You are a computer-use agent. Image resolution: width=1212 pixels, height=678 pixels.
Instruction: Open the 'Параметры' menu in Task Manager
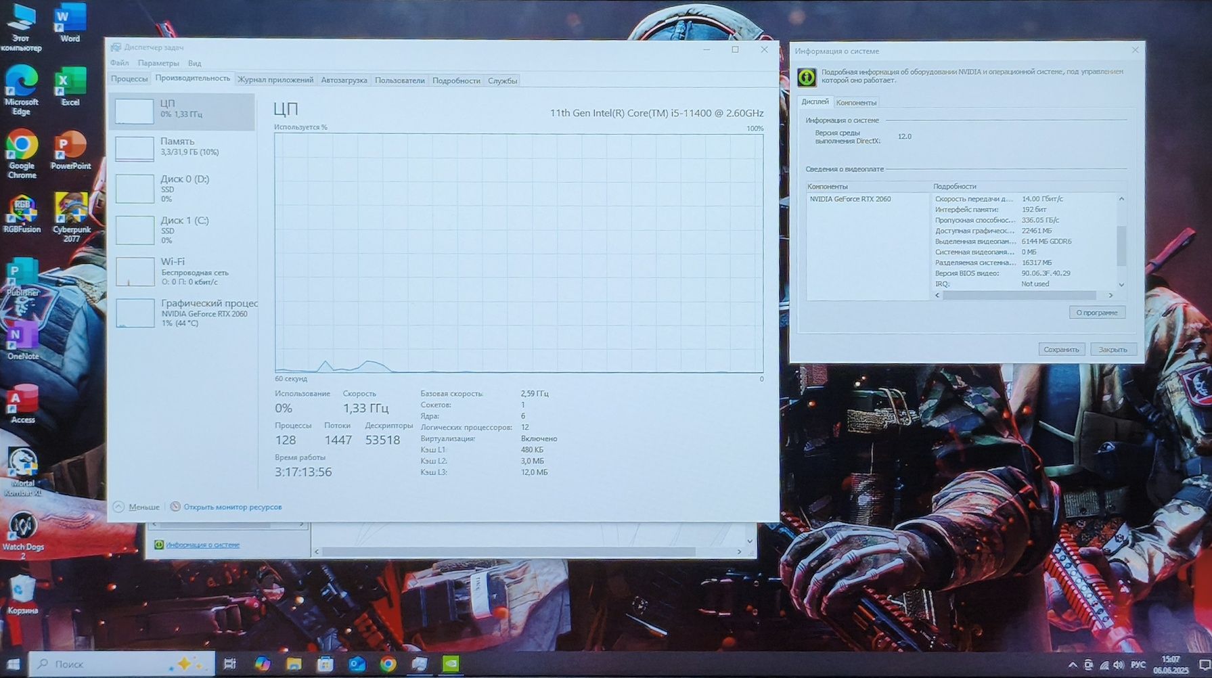pyautogui.click(x=158, y=63)
